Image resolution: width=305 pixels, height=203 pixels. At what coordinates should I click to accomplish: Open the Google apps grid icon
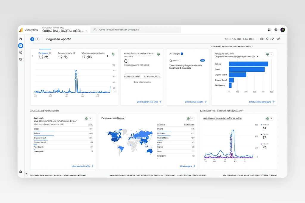click(269, 30)
